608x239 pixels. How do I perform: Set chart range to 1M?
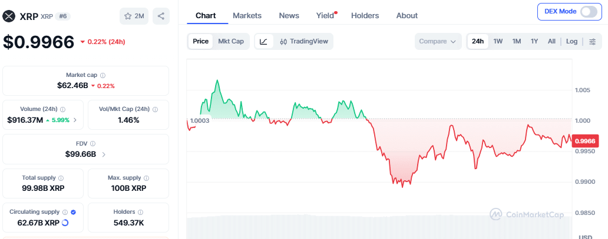[517, 41]
